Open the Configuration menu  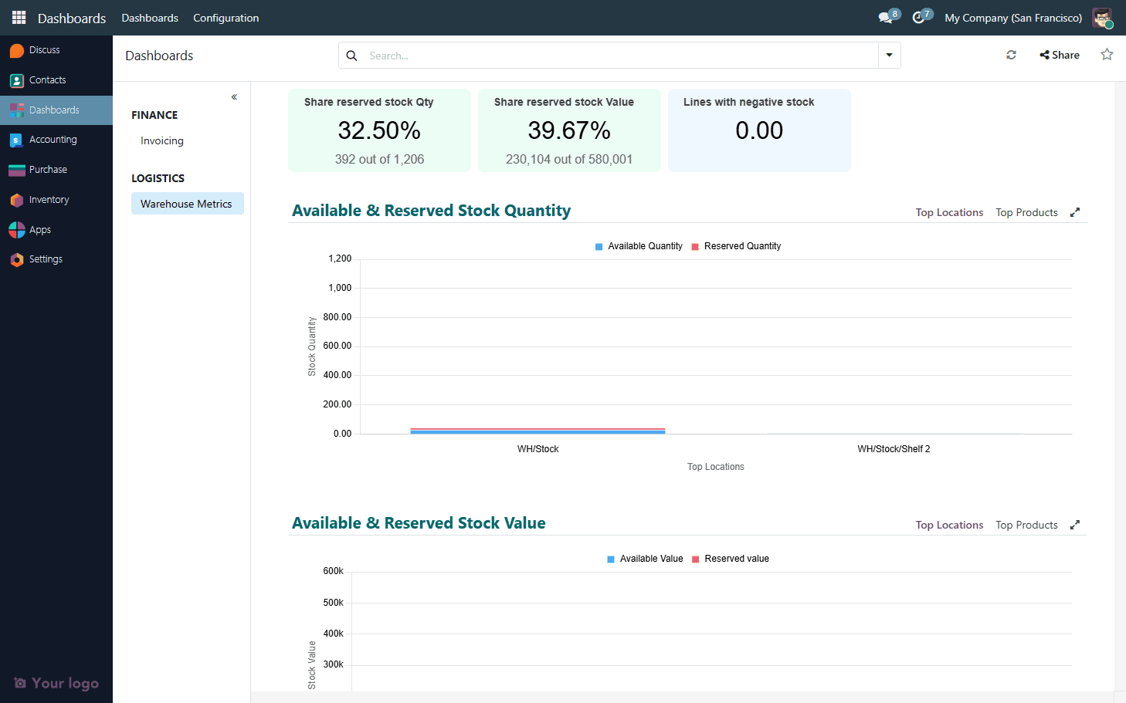click(226, 18)
